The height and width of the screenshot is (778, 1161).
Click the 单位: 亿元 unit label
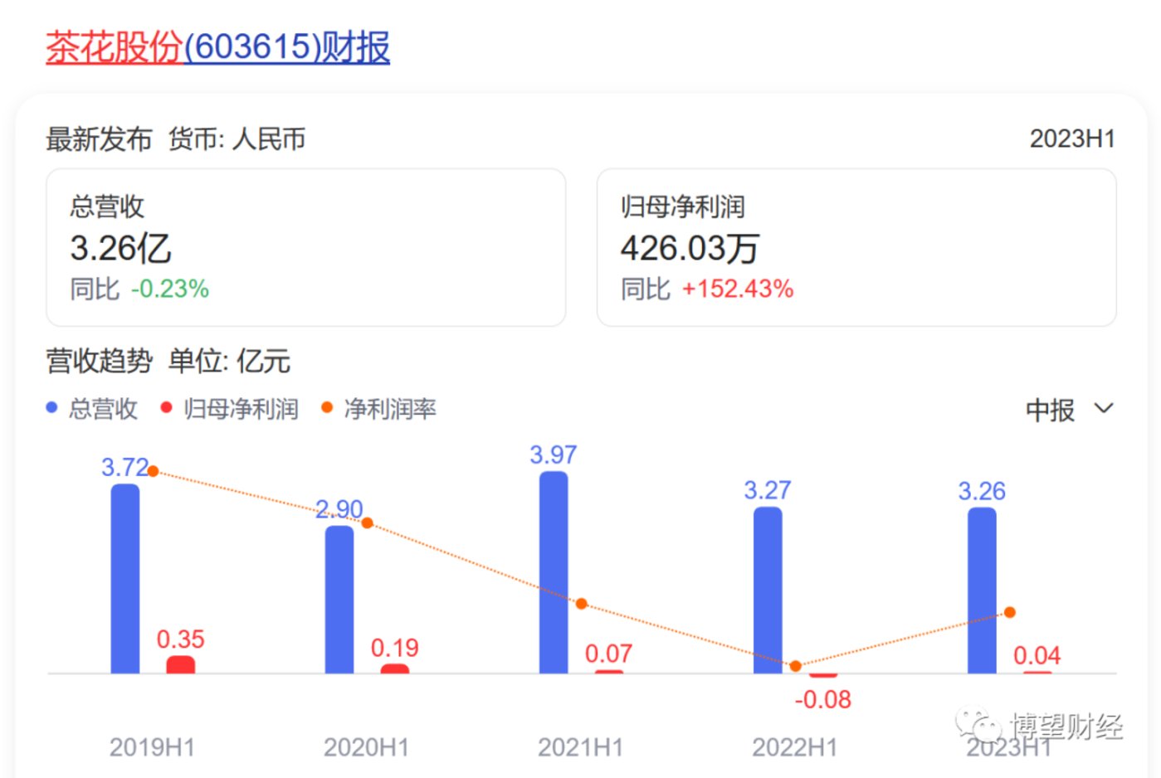pyautogui.click(x=229, y=362)
